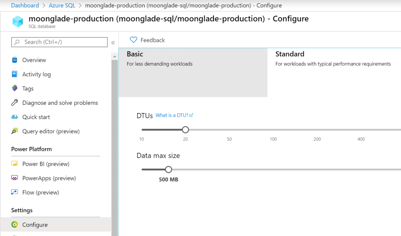Navigate to Azure SQL breadcrumb
Screen dimensions: 401x236
coord(63,6)
